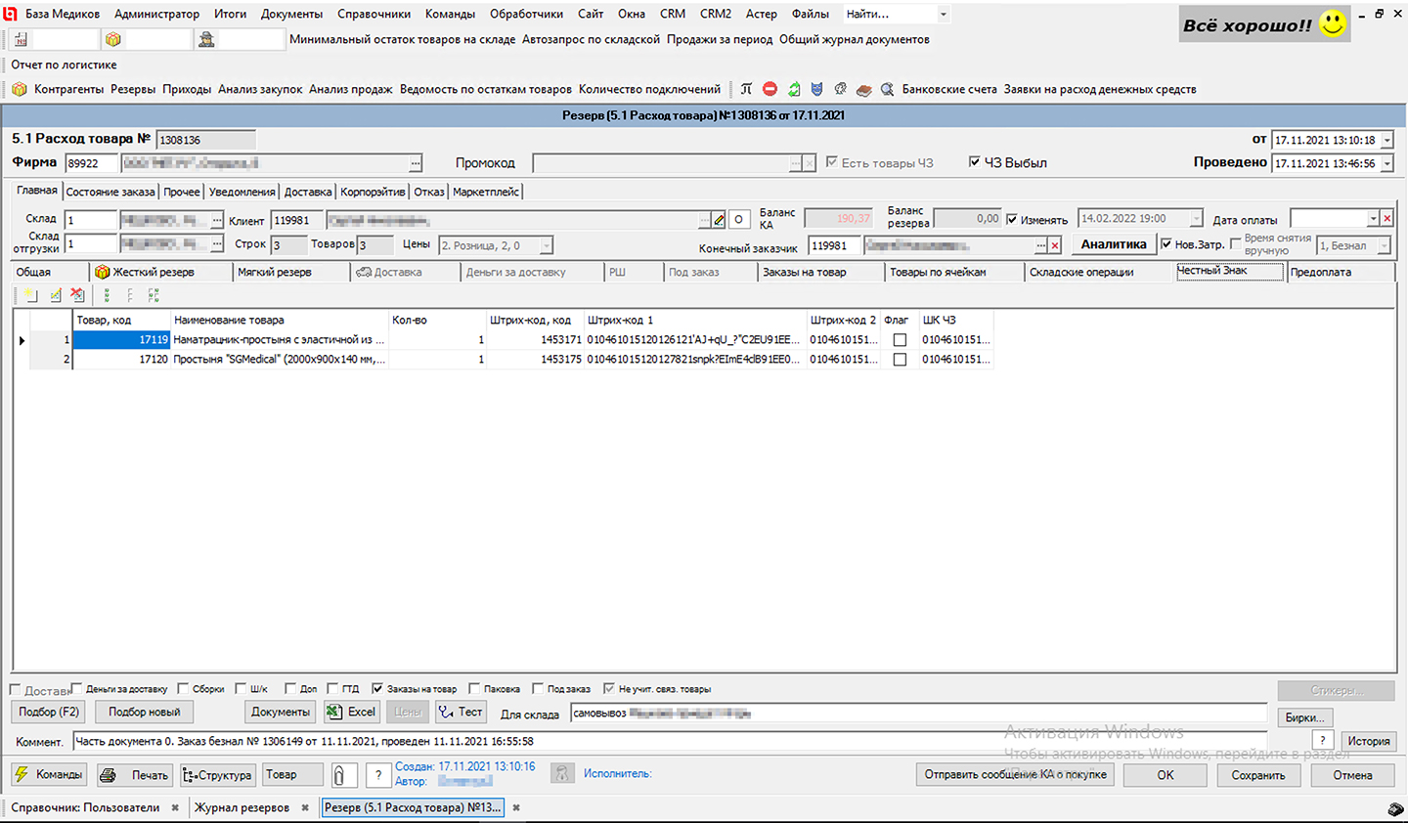Toggle the 'ЧЗ Выбыл' checkbox
Image resolution: width=1408 pixels, height=823 pixels.
click(974, 162)
